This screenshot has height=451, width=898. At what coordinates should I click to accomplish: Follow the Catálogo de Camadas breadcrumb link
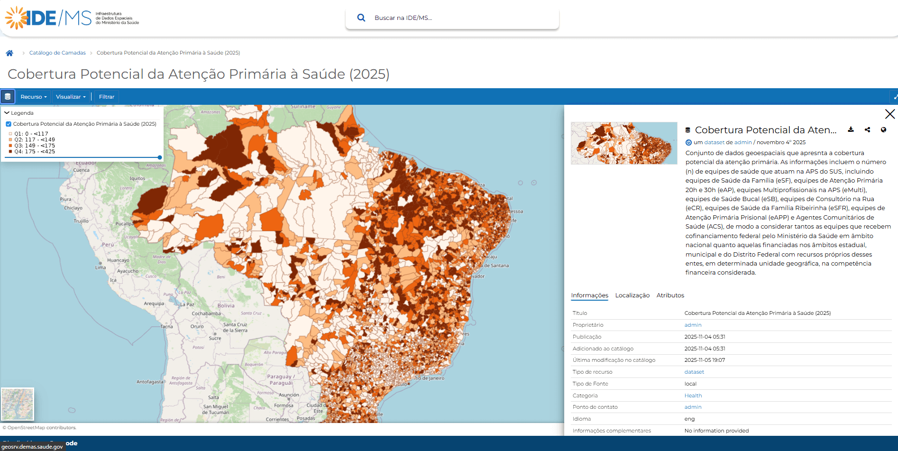tap(57, 53)
